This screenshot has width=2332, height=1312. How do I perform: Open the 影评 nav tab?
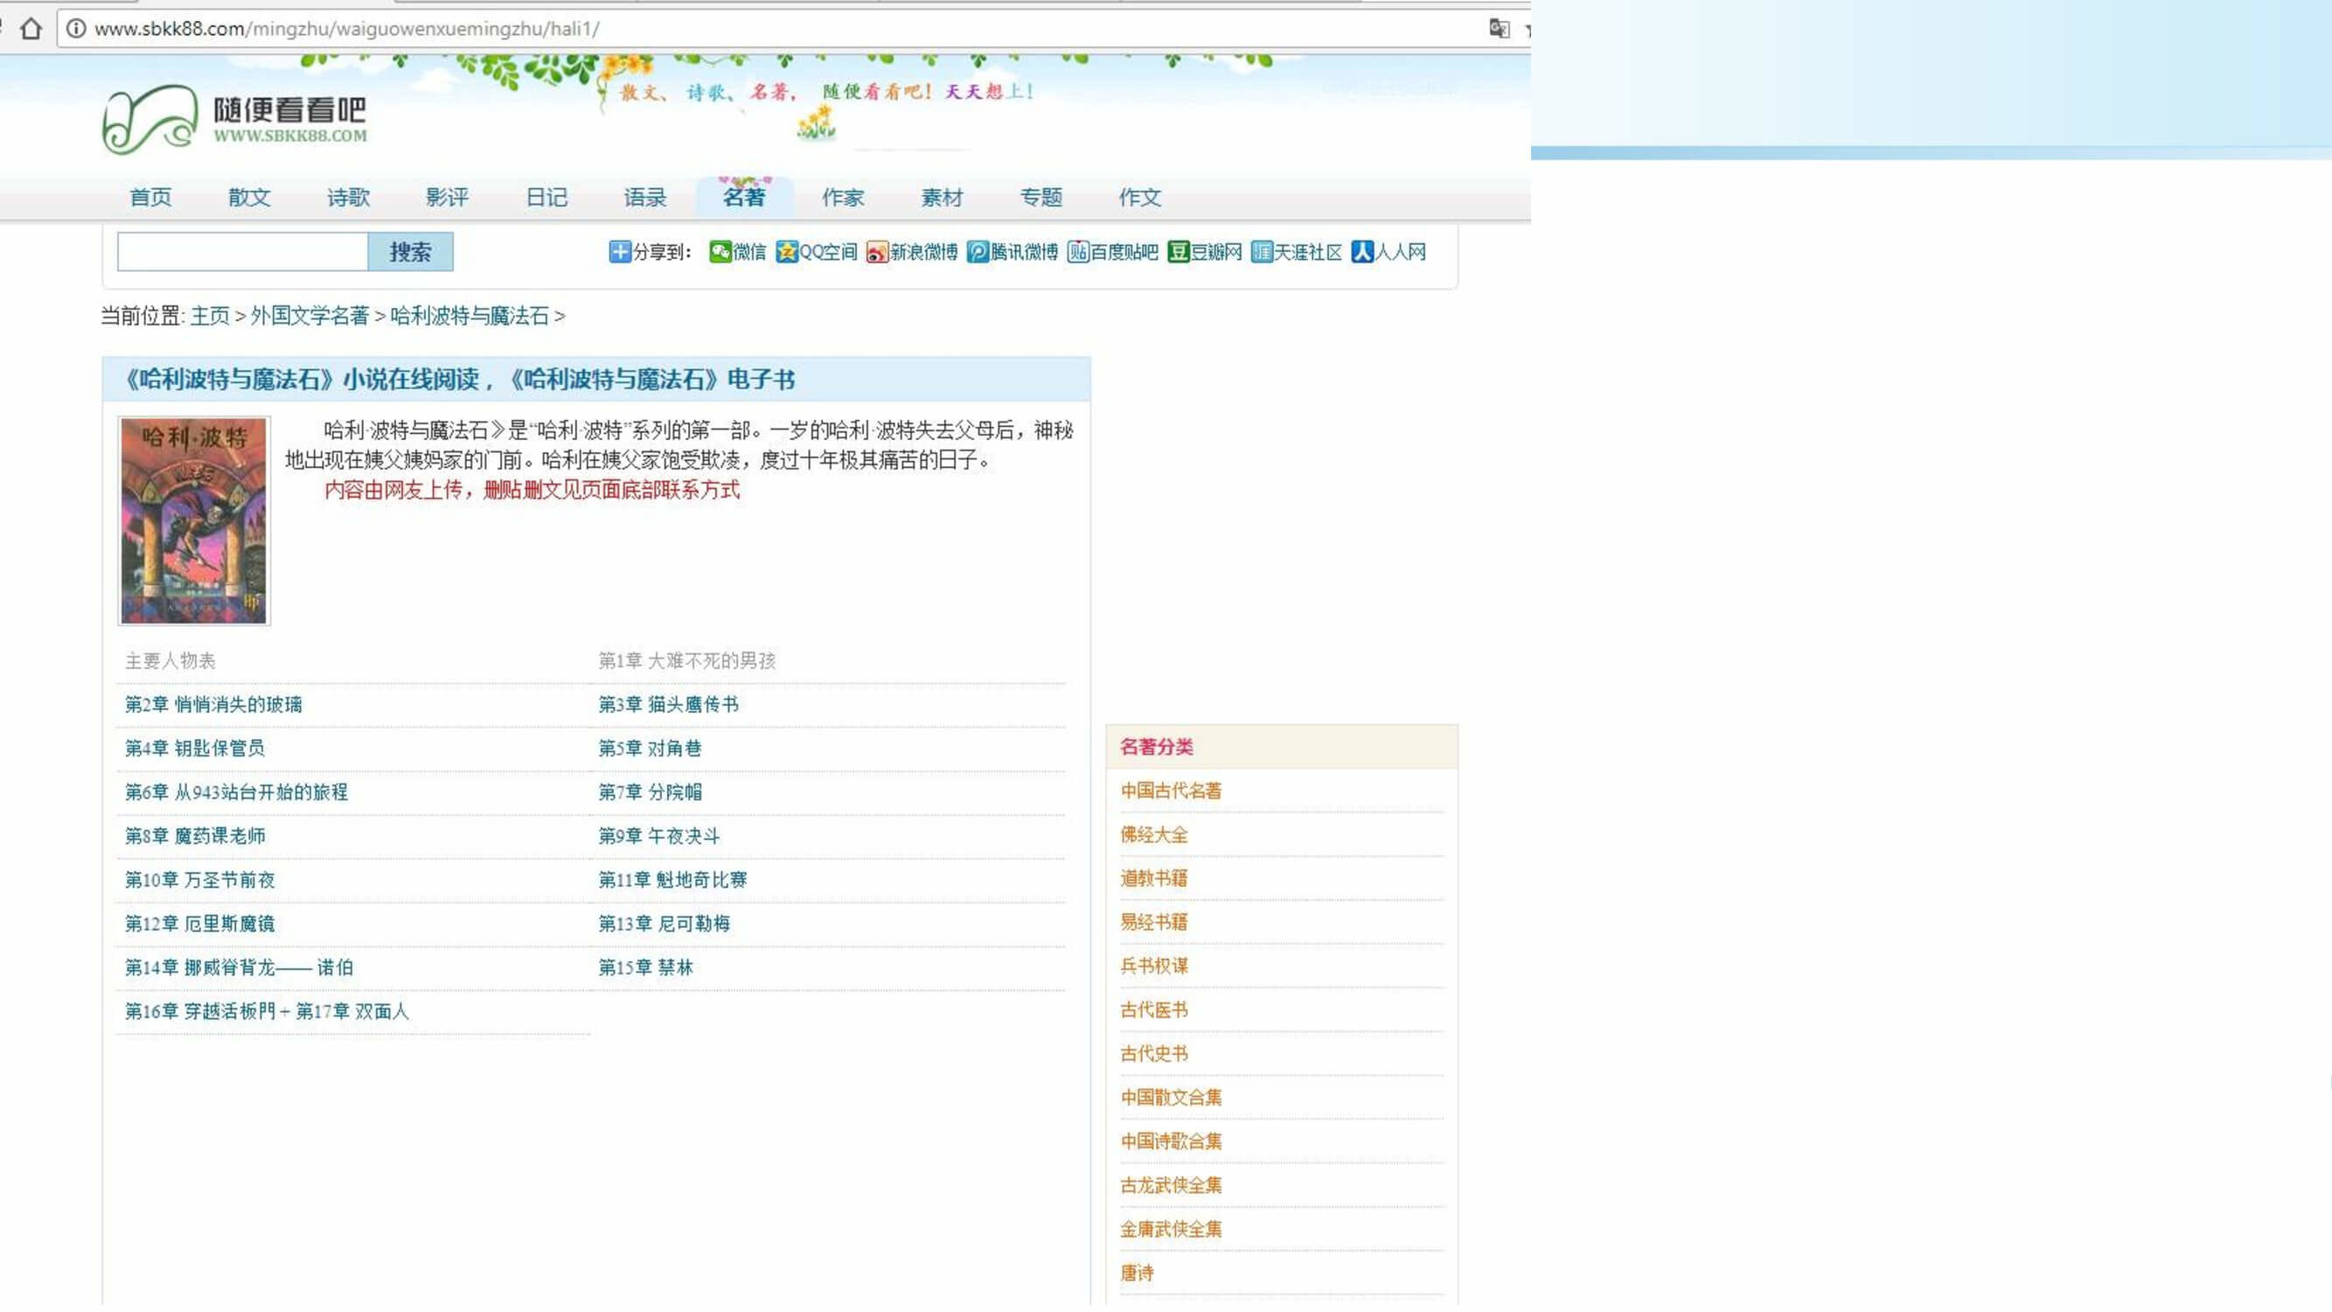447,198
